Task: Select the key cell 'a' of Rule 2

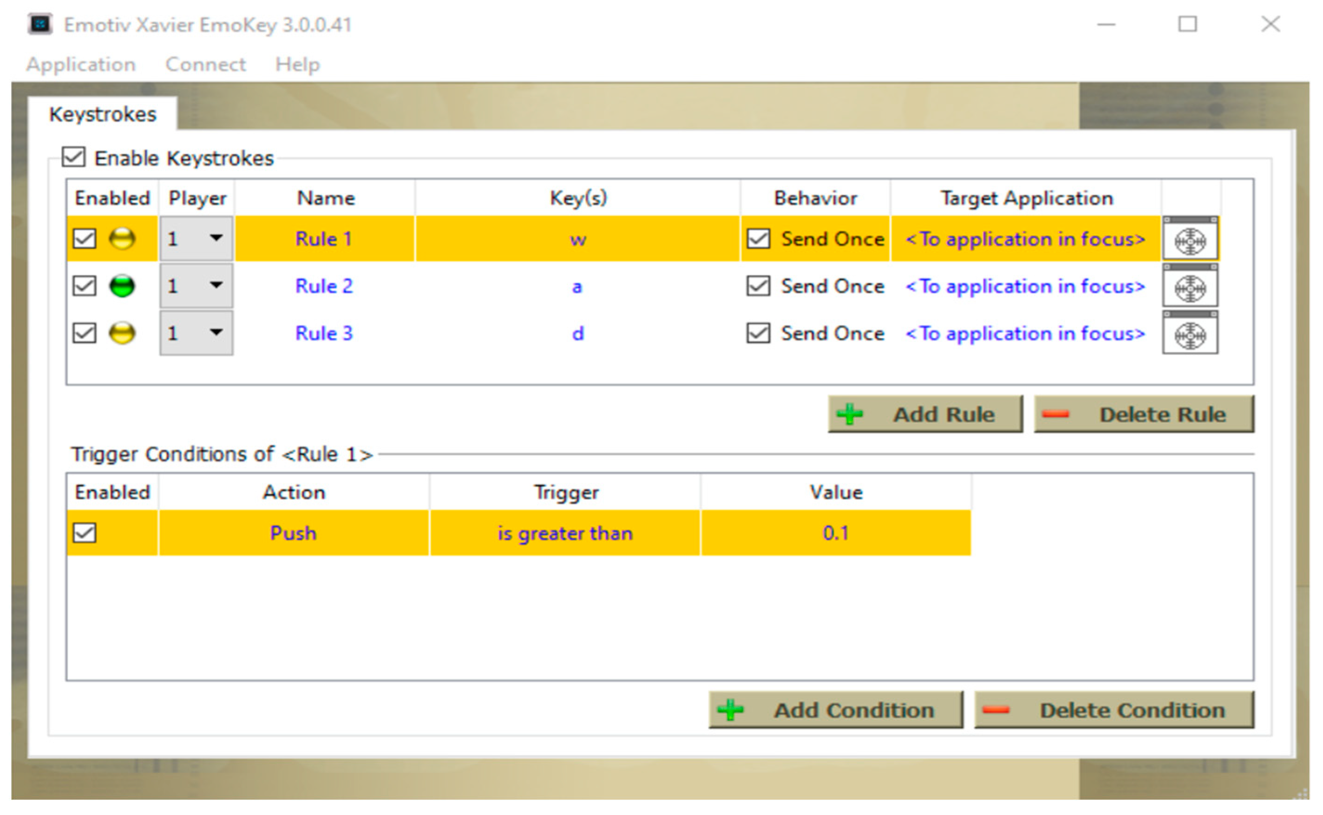Action: coord(577,286)
